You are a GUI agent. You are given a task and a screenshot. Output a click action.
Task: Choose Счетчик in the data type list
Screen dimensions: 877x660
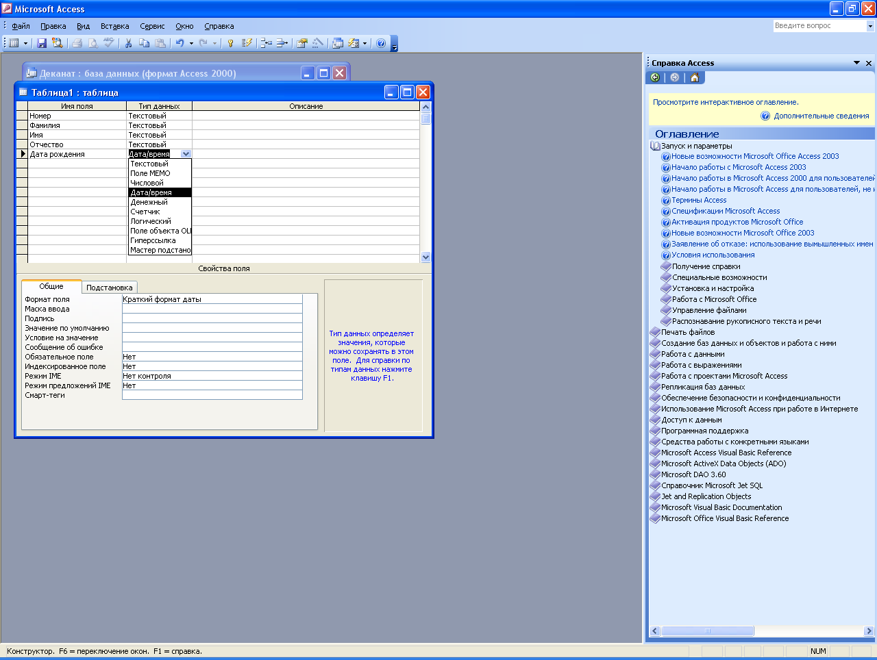(160, 212)
